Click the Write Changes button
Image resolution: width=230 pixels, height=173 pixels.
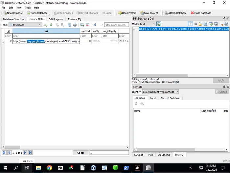[x=63, y=13]
